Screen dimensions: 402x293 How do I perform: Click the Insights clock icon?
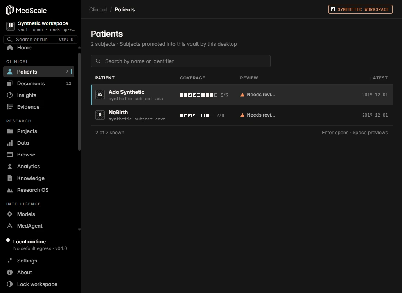(10, 95)
